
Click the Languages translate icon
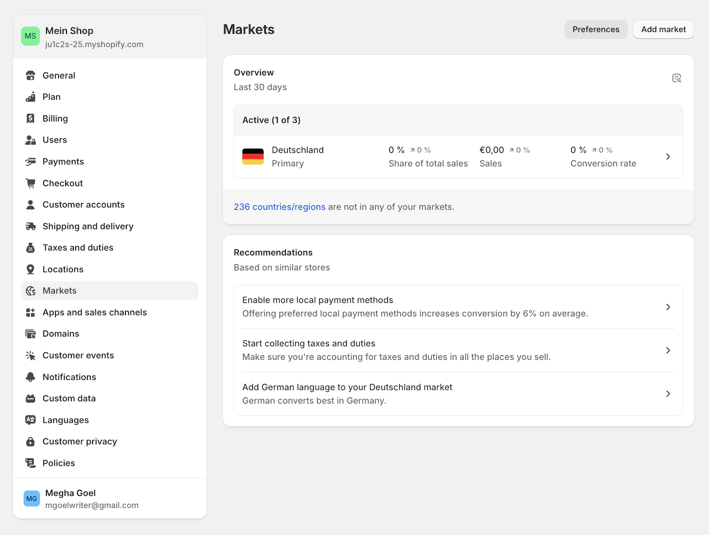coord(31,420)
